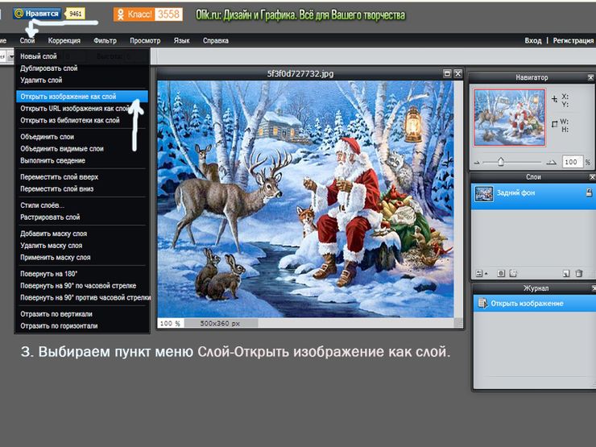Click the Одноклассники Класс! button
Viewport: 596px width, 447px height.
pos(134,14)
